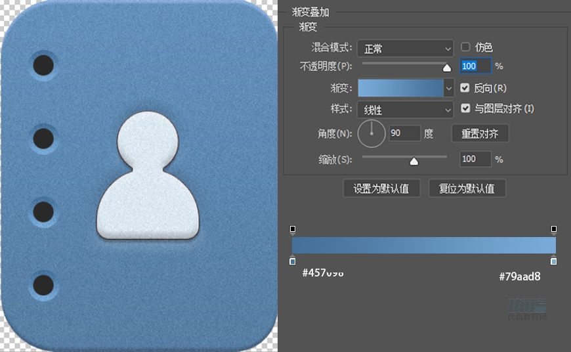Click the #79aad8 color label text

520,276
